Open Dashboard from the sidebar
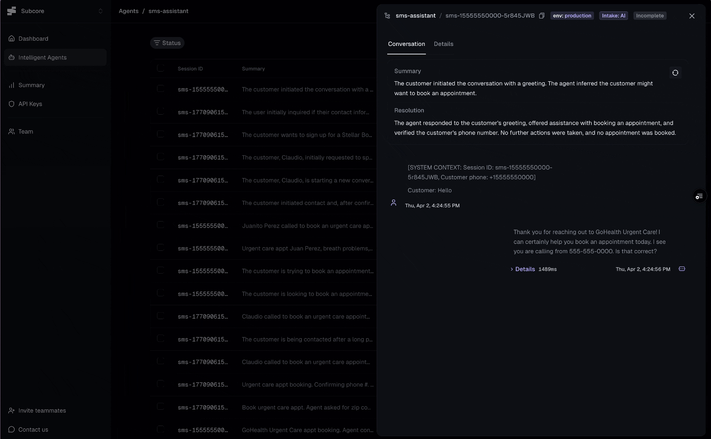 (33, 39)
